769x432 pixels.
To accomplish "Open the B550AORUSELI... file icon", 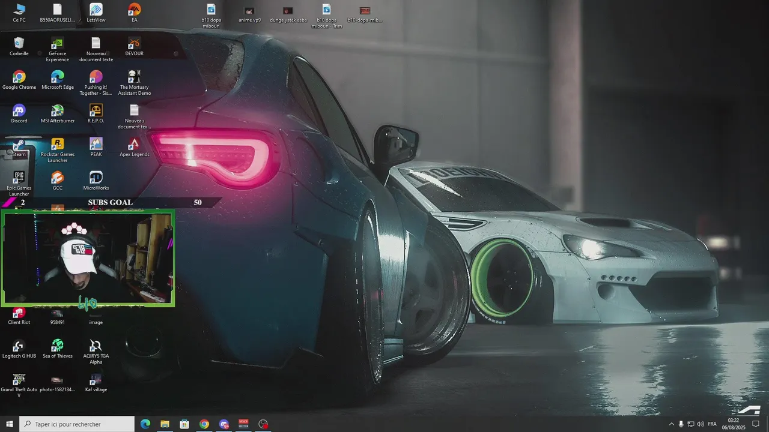I will click(57, 13).
